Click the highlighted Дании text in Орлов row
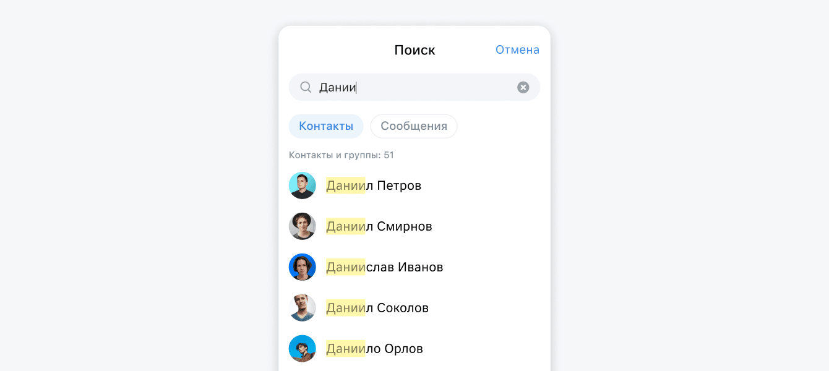The width and height of the screenshot is (829, 371). click(x=346, y=349)
